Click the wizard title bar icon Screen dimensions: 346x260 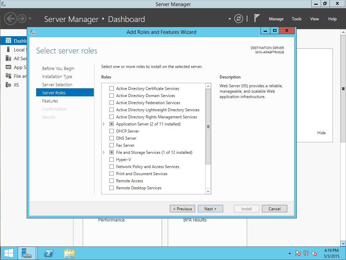(33, 32)
